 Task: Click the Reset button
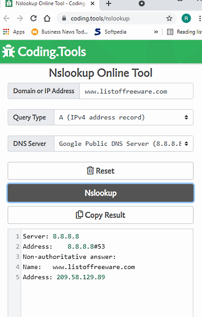[x=101, y=171]
